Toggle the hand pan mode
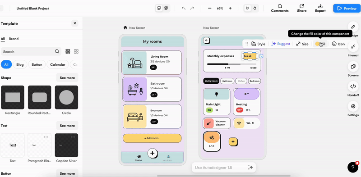Screen dimensions: 361x177 (x=255, y=8)
